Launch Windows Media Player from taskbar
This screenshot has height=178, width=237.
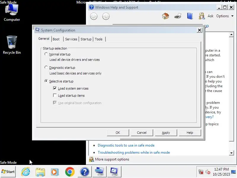point(55,172)
